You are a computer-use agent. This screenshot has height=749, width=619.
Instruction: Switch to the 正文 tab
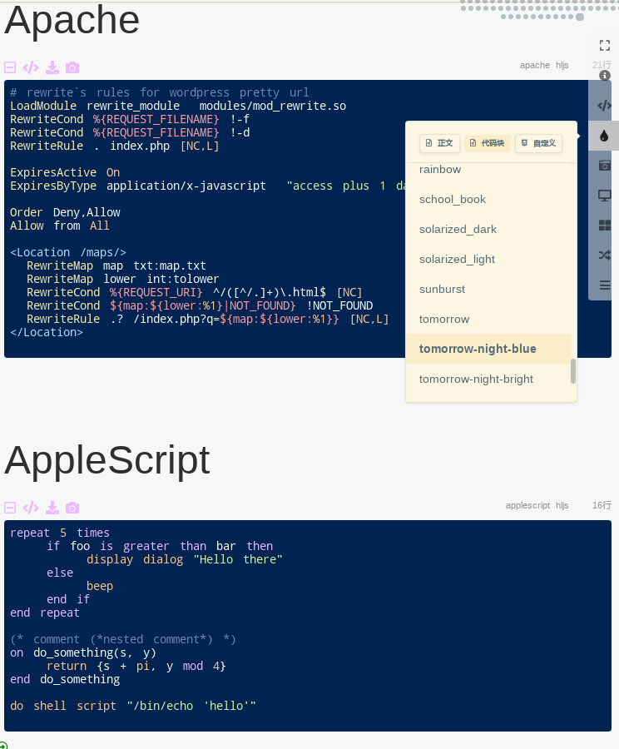point(439,143)
